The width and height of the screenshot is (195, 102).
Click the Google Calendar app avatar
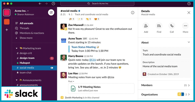64,41
